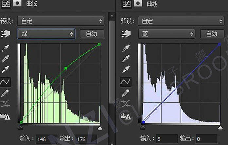Open the 预设 preset dropdown in the green panel
Viewport: 228px width, 145px height.
click(x=61, y=21)
